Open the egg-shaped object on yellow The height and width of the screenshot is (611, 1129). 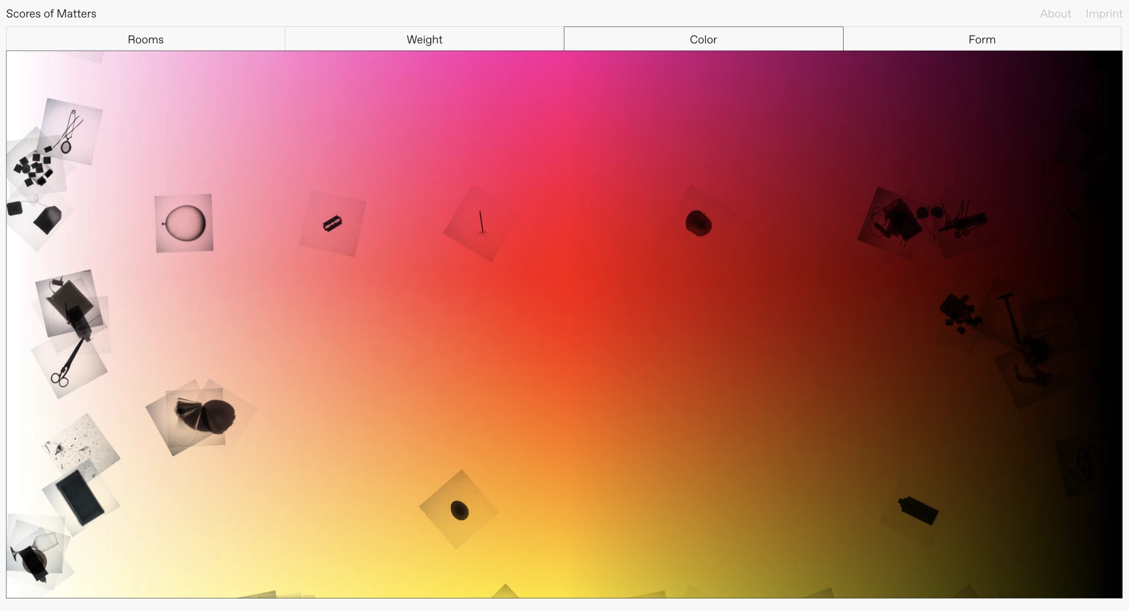(x=459, y=510)
